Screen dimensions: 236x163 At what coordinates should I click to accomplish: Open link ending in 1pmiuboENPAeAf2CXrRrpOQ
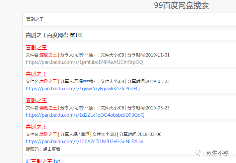pos(84,62)
